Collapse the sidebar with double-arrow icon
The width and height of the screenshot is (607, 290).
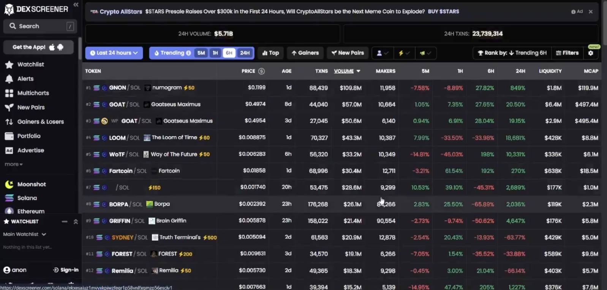coord(76,5)
